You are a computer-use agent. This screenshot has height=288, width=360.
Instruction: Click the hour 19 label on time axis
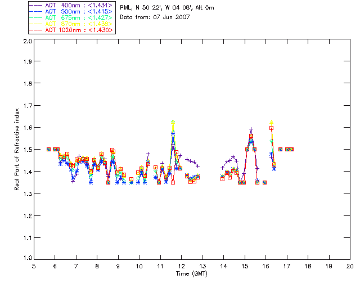[329, 266]
